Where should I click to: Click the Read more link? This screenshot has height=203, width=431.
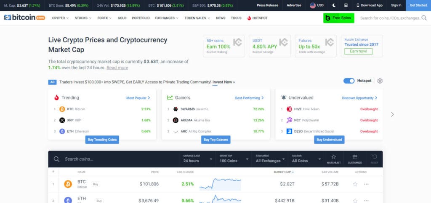point(117,68)
